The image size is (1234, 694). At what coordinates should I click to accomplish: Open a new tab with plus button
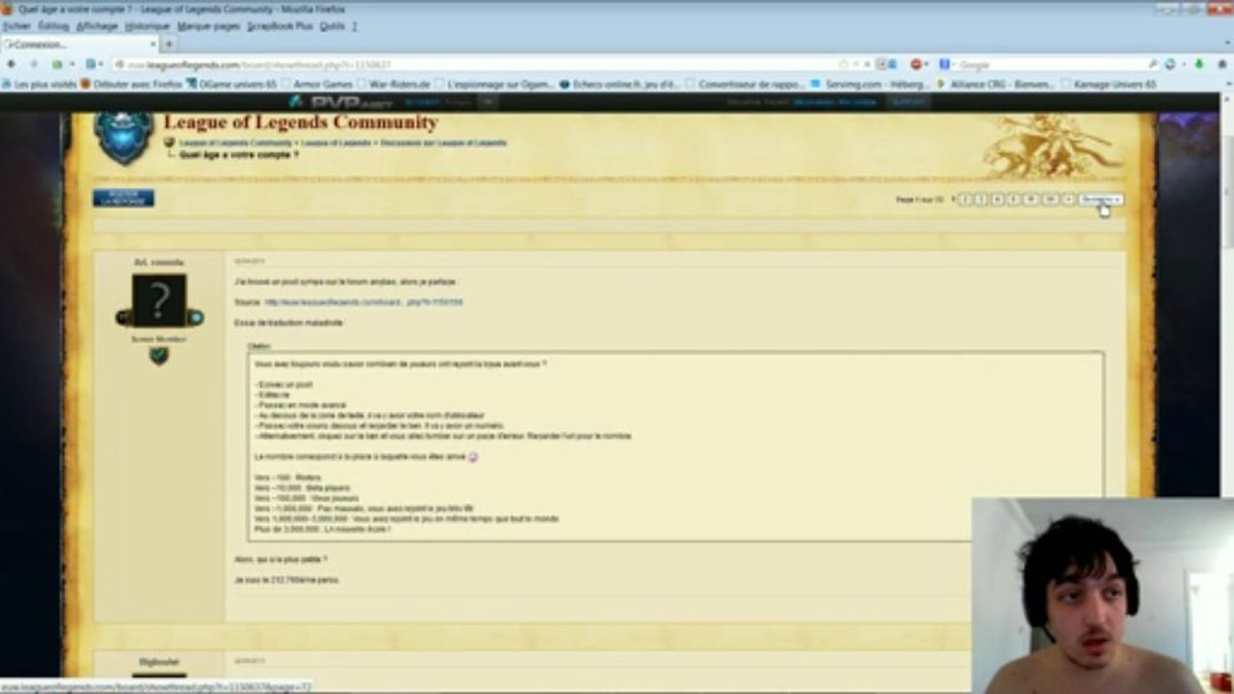(169, 44)
